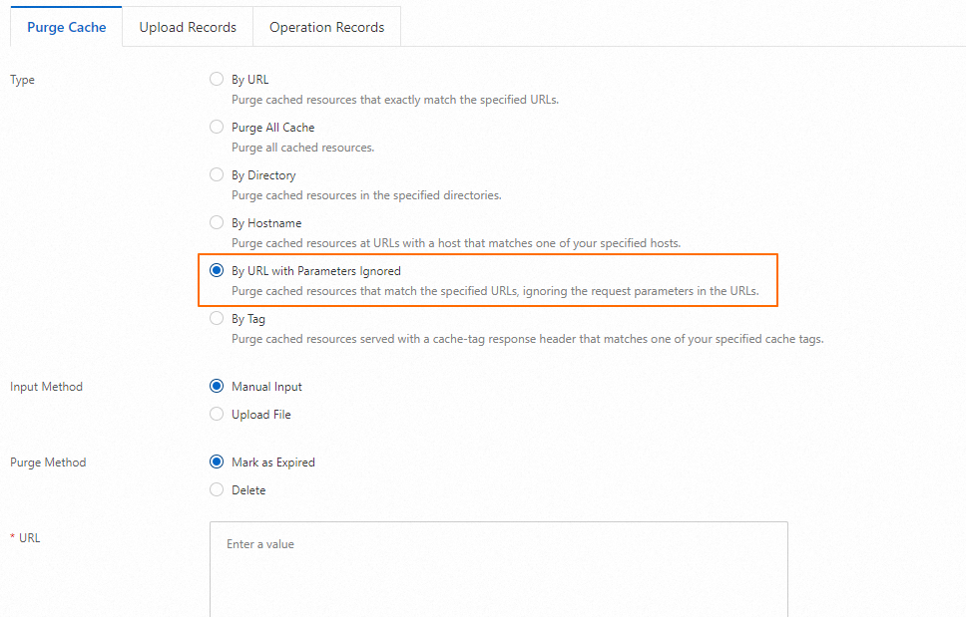Click the "Upload File" option label
This screenshot has height=617, width=966.
(261, 415)
